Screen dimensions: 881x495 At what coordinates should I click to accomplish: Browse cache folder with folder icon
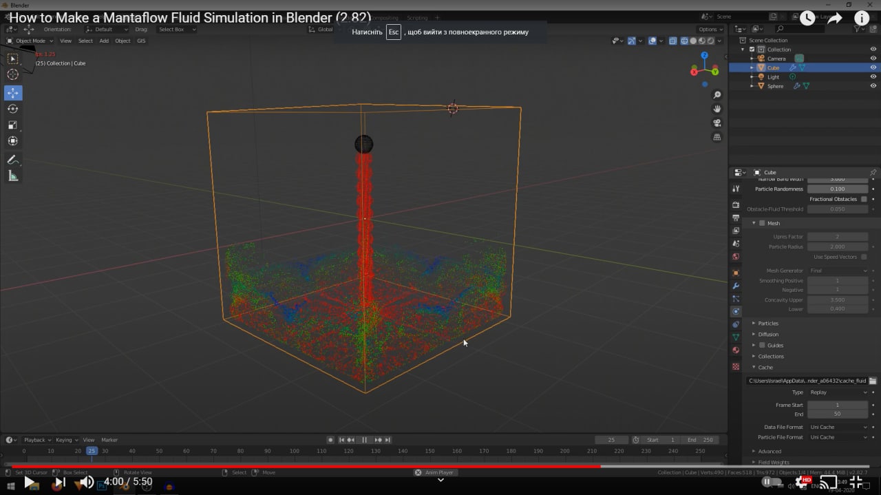(873, 381)
